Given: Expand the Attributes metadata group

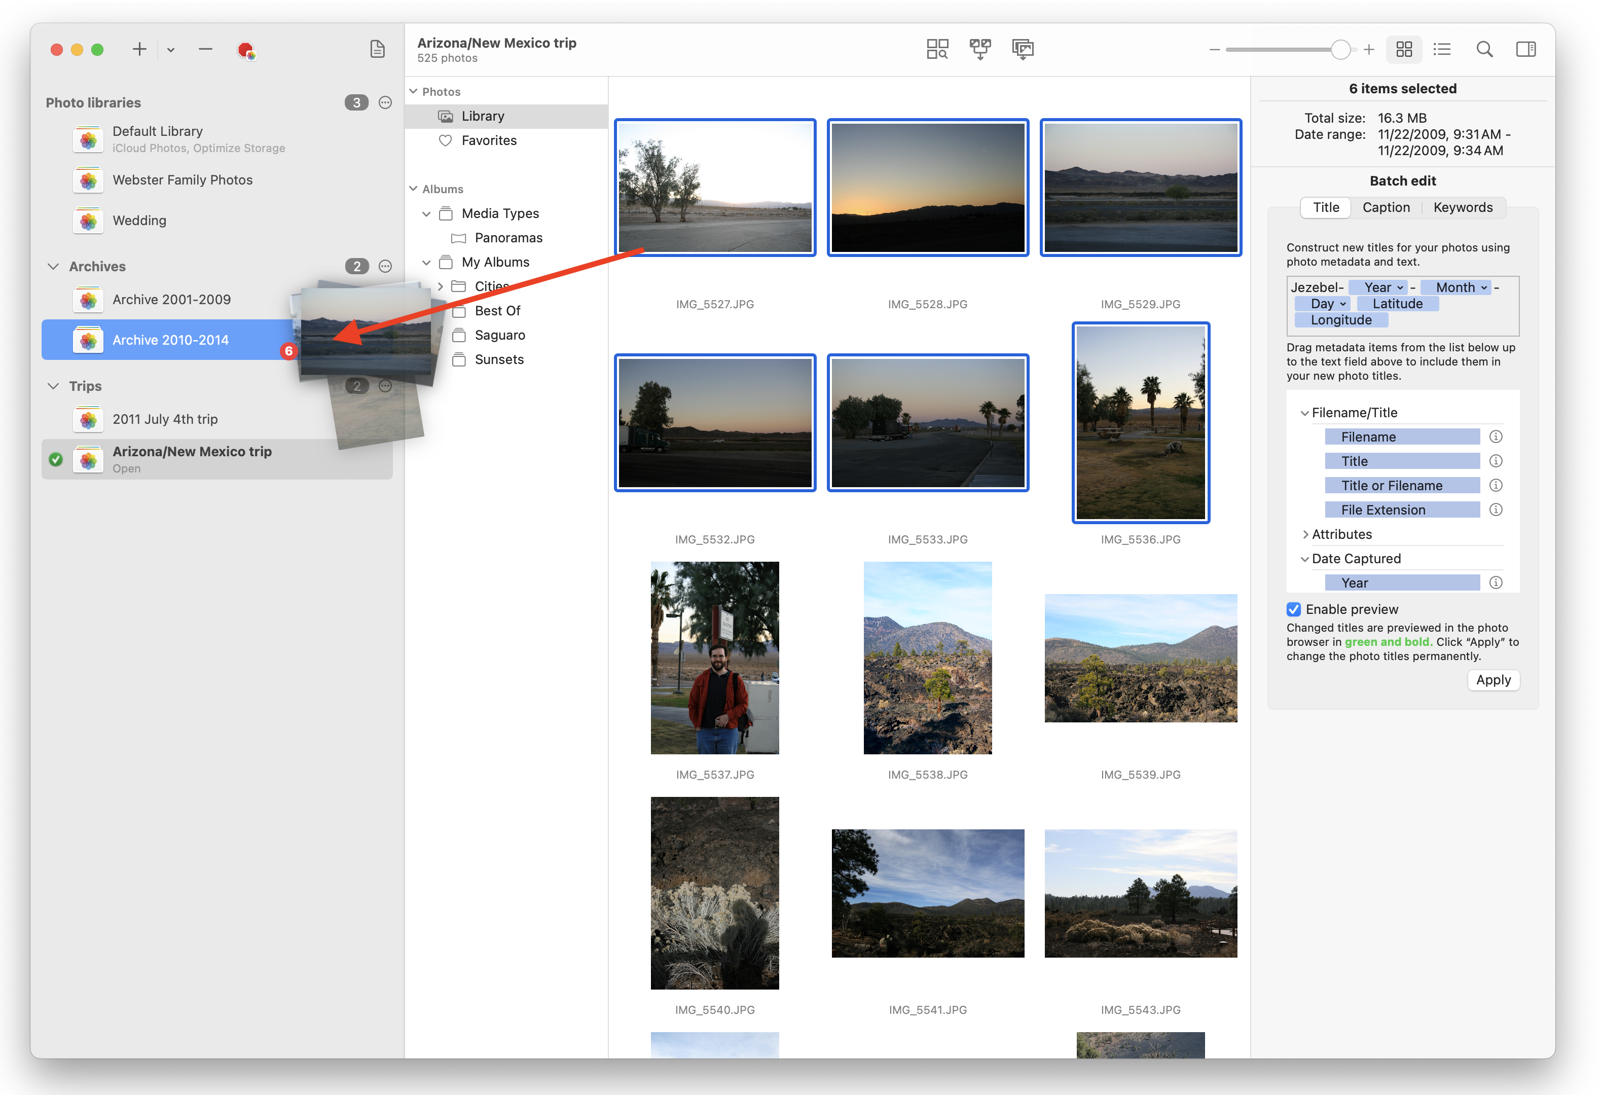Looking at the screenshot, I should [x=1305, y=534].
